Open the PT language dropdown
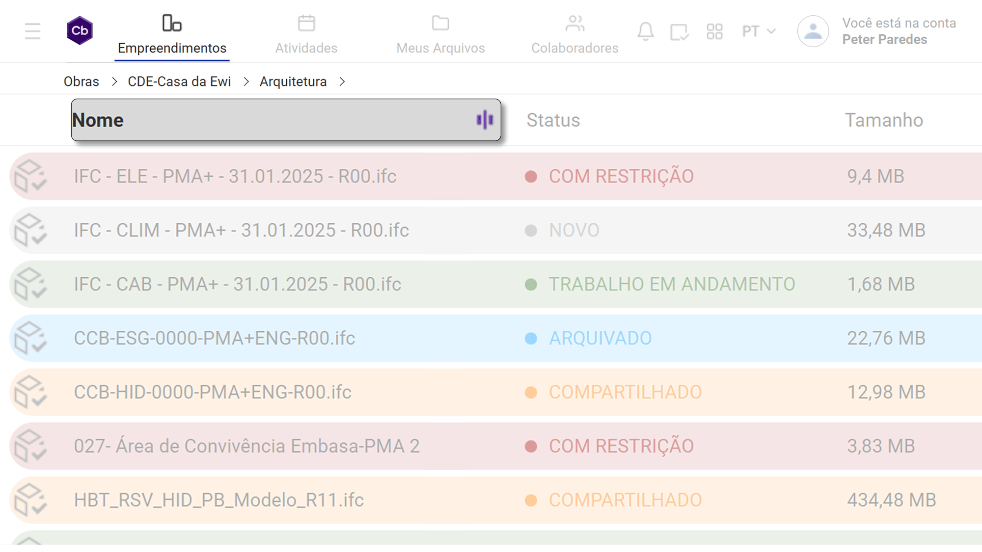982x552 pixels. pos(757,31)
